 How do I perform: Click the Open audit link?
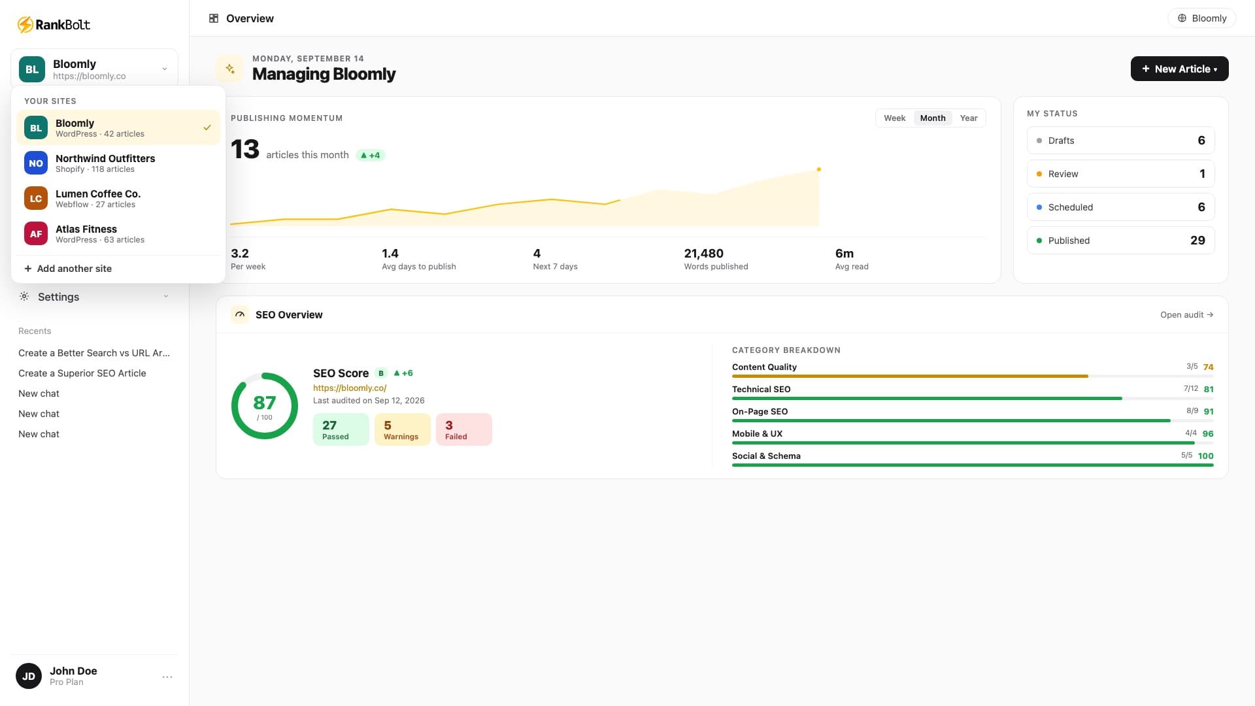tap(1186, 315)
